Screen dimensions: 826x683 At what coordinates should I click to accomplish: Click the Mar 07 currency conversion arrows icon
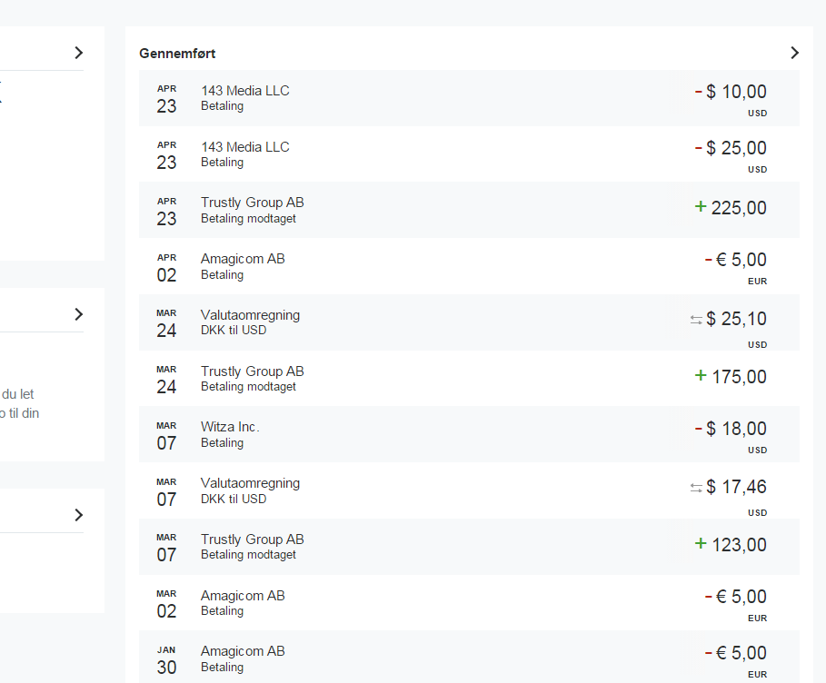(x=696, y=488)
